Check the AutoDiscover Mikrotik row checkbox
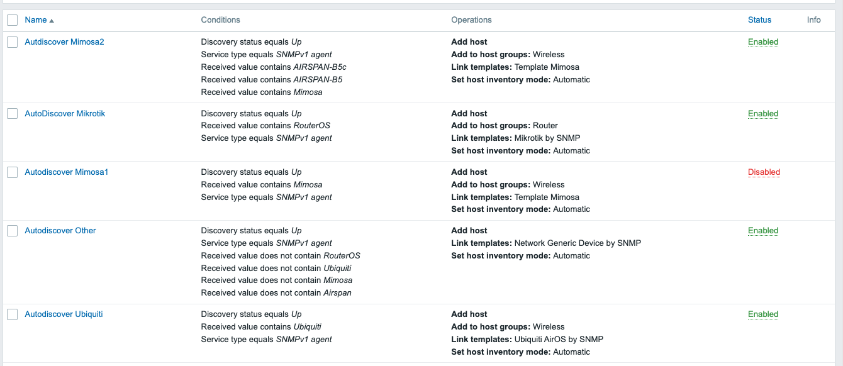The width and height of the screenshot is (843, 366). coord(12,114)
